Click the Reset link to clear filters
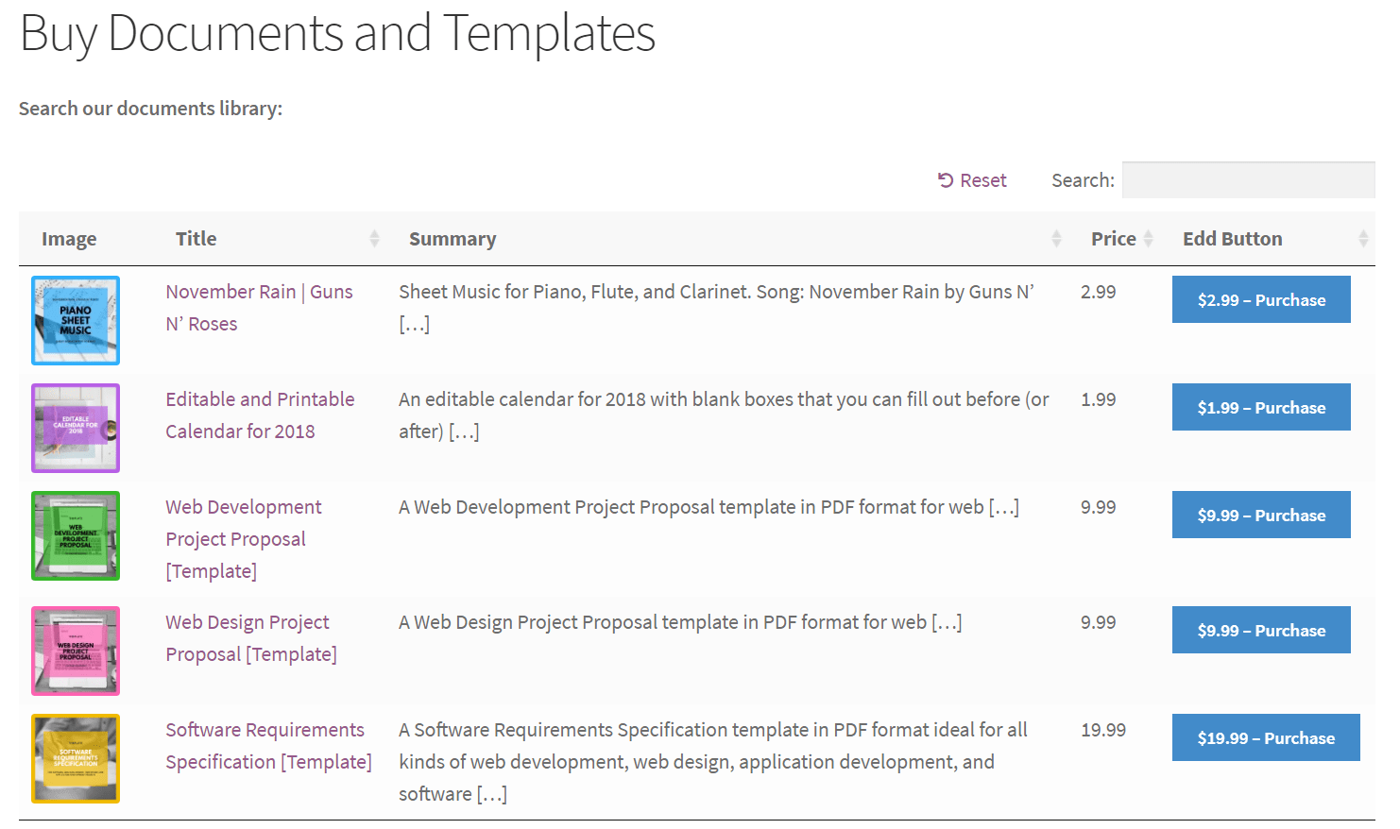 point(982,179)
